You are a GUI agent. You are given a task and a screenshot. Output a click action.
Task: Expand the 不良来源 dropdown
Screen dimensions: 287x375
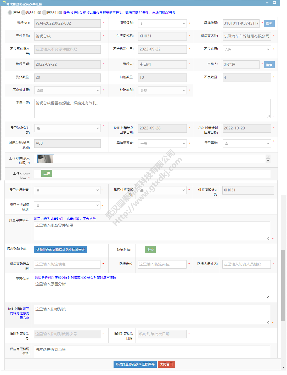coord(246,49)
